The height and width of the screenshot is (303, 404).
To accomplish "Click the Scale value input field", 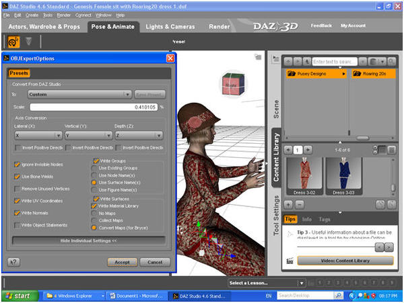I will pos(94,107).
